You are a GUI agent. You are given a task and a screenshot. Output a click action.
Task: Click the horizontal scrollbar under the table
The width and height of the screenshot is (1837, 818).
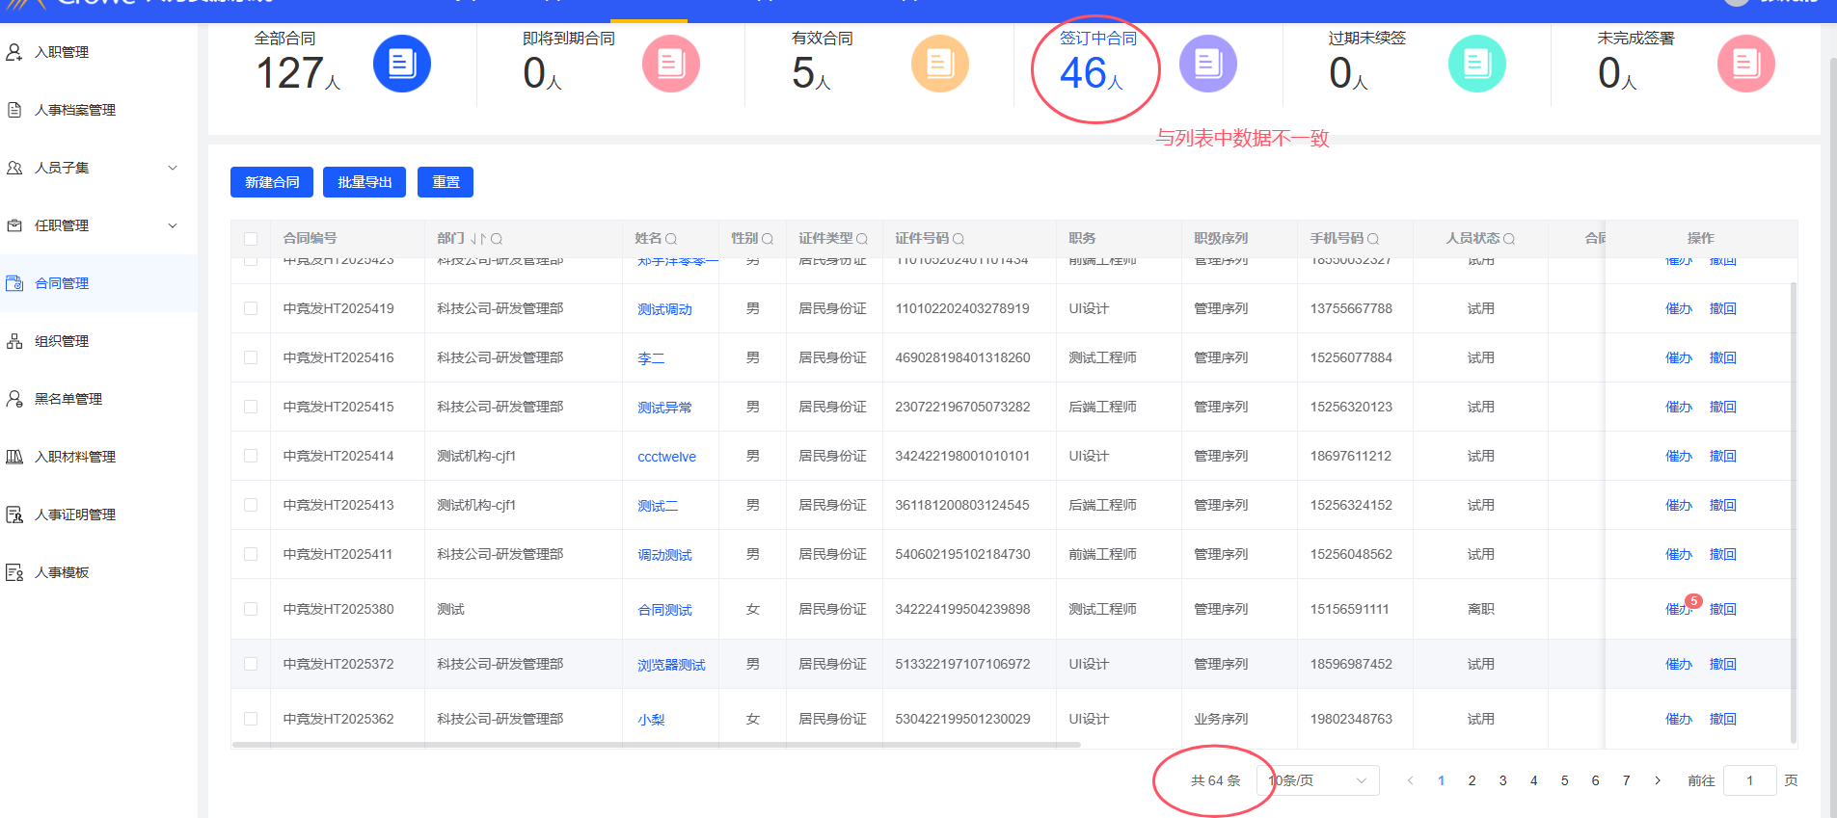pyautogui.click(x=656, y=745)
